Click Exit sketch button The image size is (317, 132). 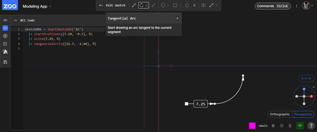coord(112,5)
